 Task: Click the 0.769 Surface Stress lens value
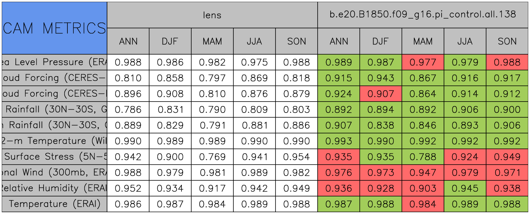click(x=212, y=157)
